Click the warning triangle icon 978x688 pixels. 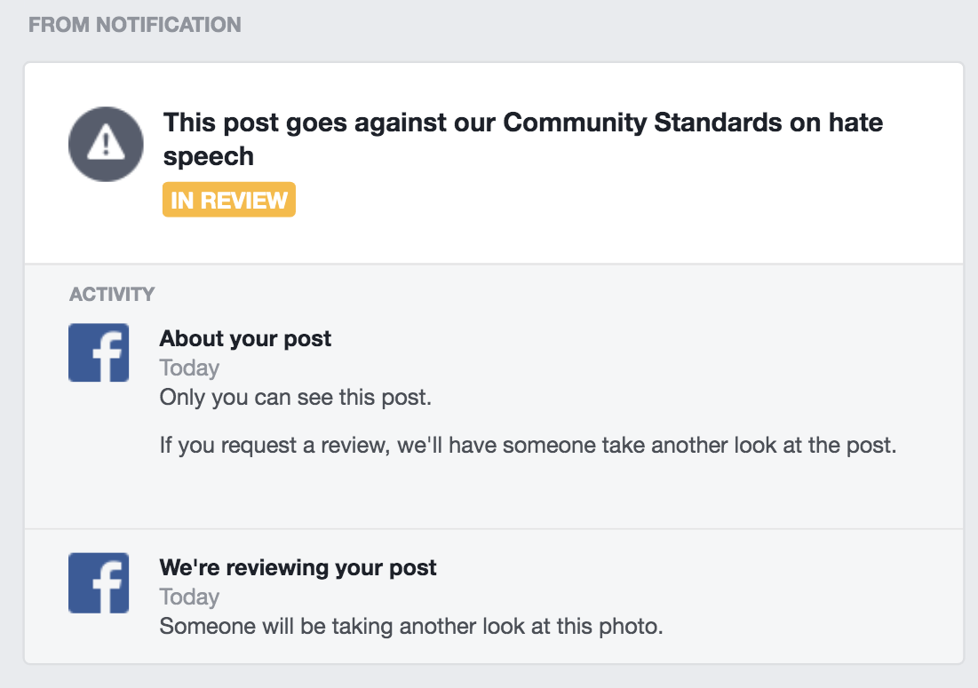point(106,144)
